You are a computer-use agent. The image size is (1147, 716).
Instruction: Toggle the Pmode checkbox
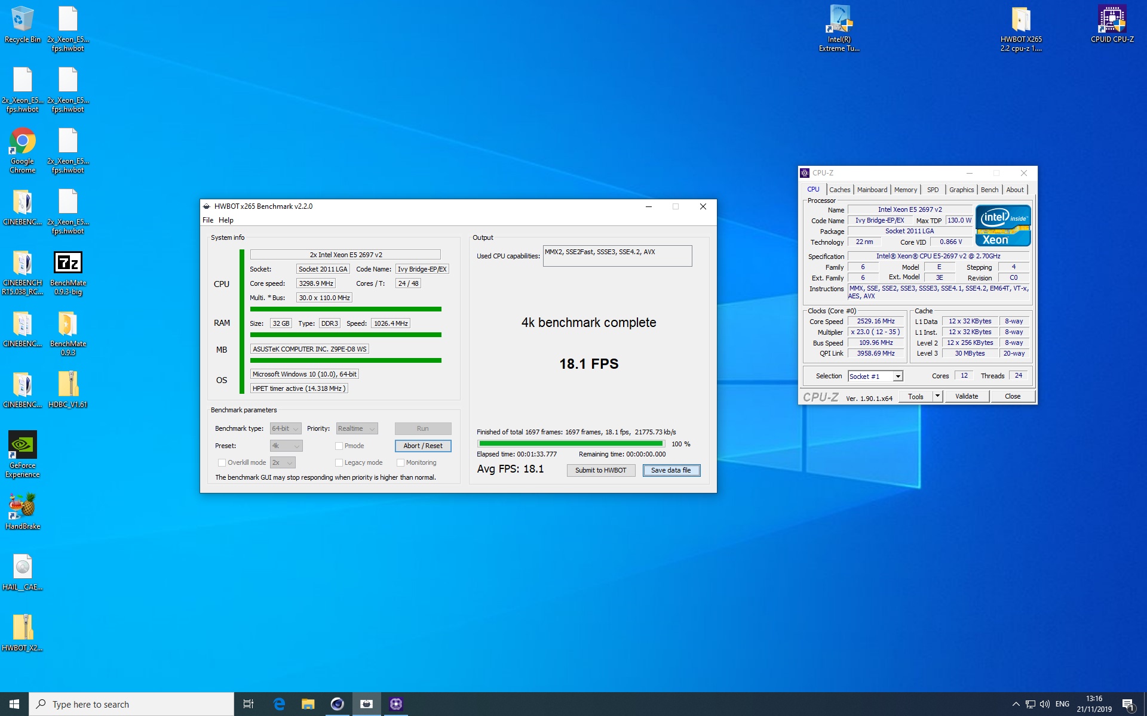click(339, 446)
